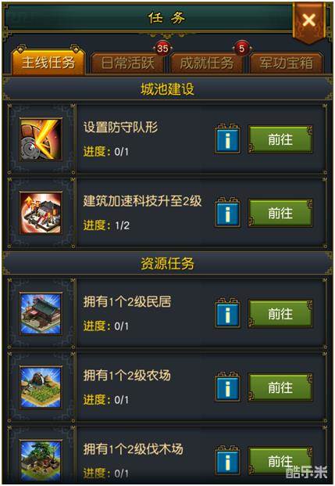The width and height of the screenshot is (335, 486).
Task: Click 前往 for 拥有1个2级农场
Action: tap(280, 387)
